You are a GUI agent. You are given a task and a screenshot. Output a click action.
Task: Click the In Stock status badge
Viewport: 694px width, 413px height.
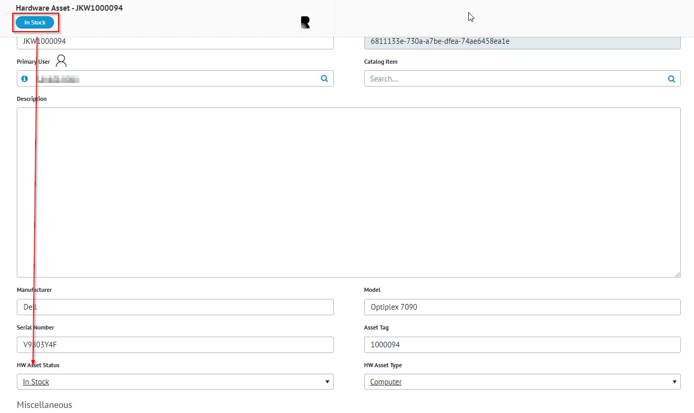click(35, 22)
